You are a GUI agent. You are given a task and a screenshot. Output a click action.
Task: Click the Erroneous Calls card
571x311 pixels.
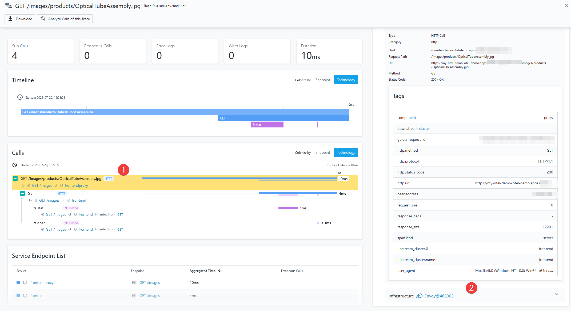pyautogui.click(x=113, y=51)
